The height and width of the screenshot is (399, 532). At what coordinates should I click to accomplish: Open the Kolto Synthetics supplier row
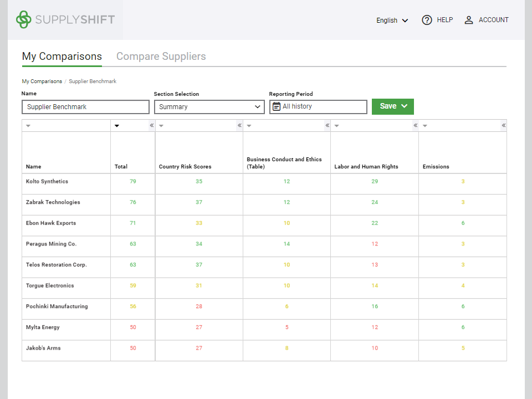click(47, 182)
